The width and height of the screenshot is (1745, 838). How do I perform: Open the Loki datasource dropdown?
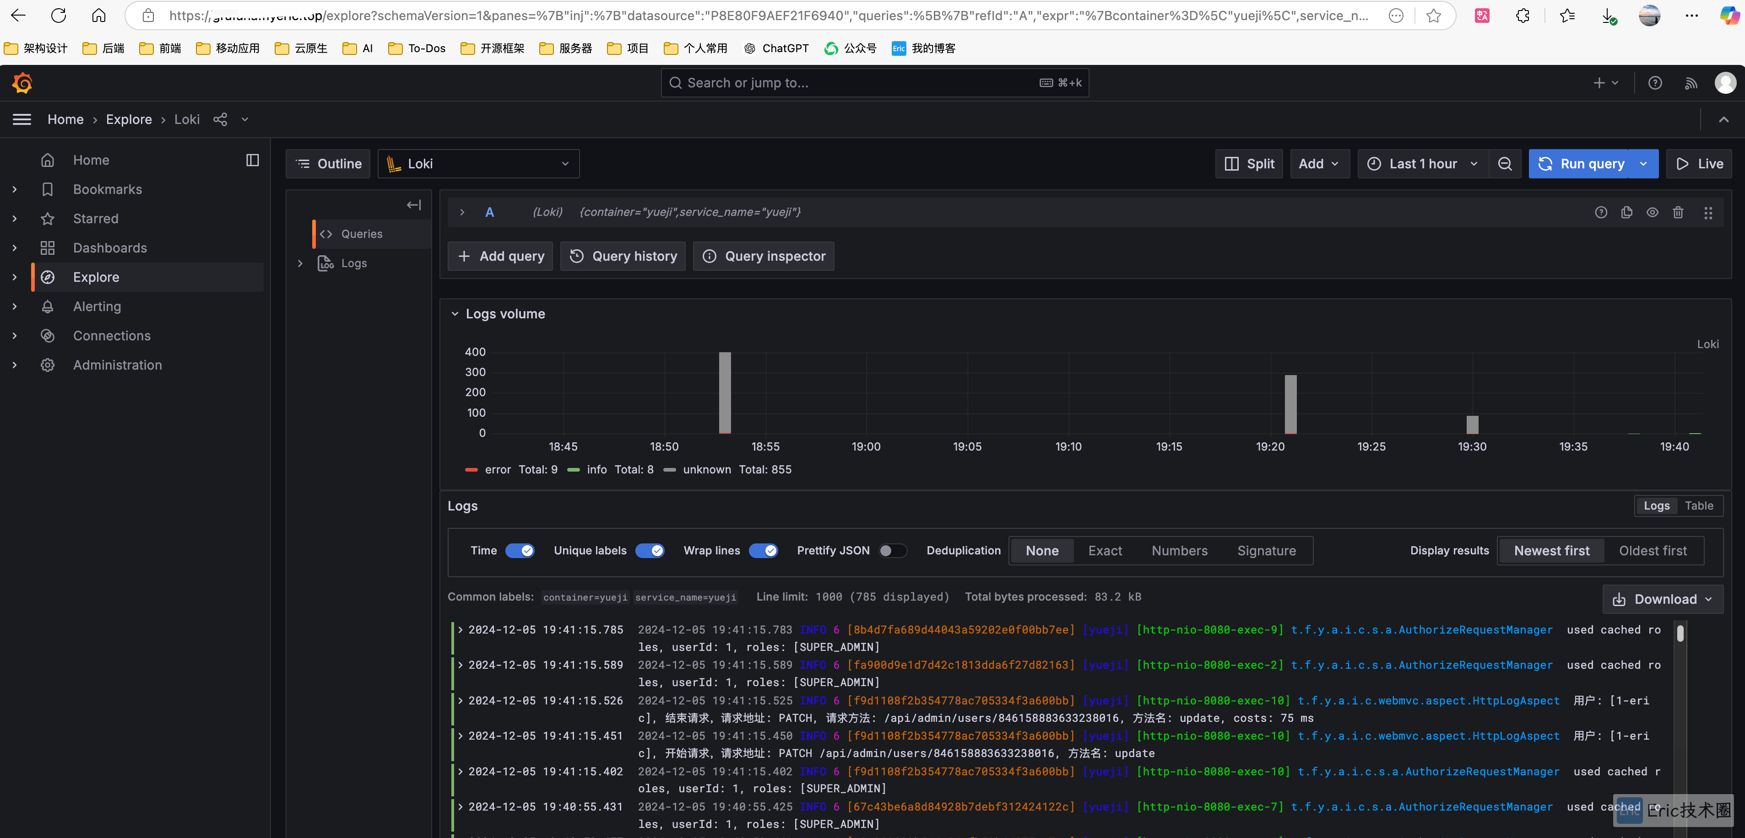(x=478, y=164)
